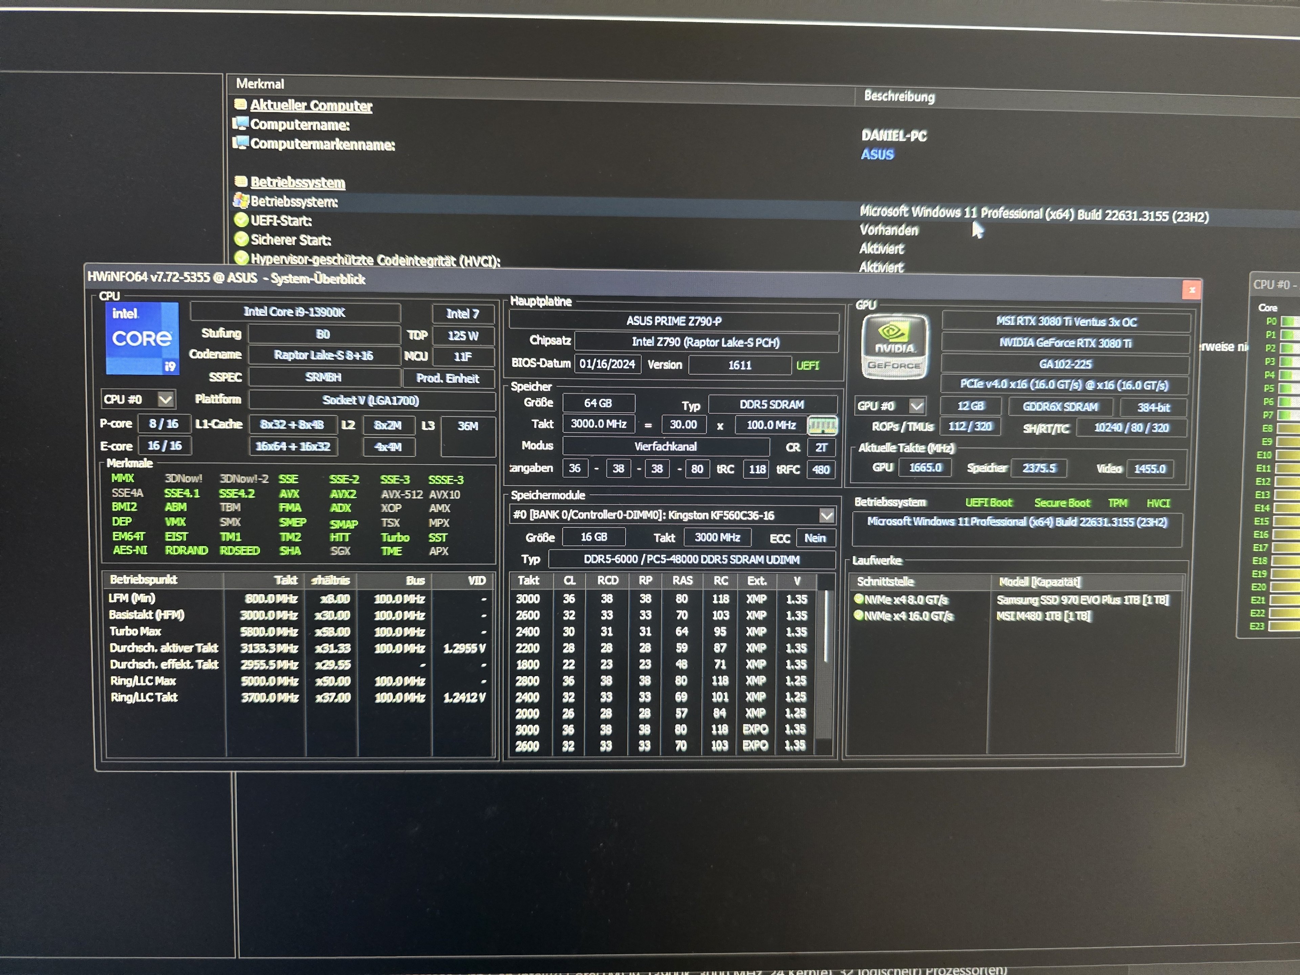1300x975 pixels.
Task: Click the Betriebssystem Windows icon
Action: point(240,201)
